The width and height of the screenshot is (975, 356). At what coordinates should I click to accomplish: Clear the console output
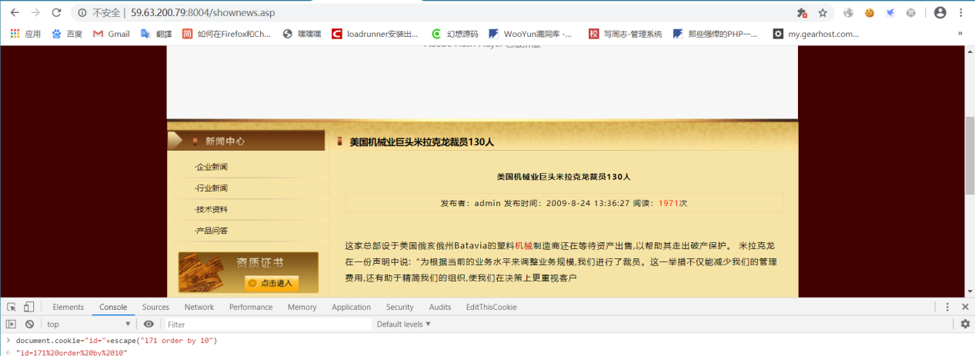click(x=29, y=324)
